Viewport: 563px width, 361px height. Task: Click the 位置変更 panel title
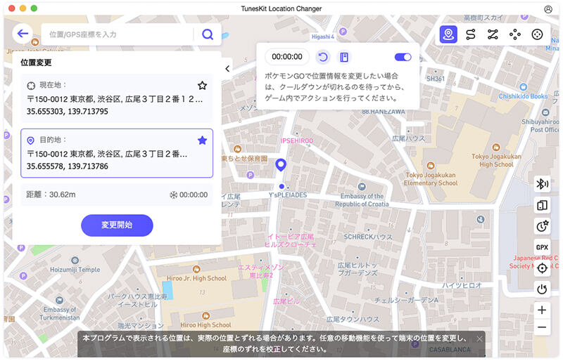pyautogui.click(x=36, y=63)
